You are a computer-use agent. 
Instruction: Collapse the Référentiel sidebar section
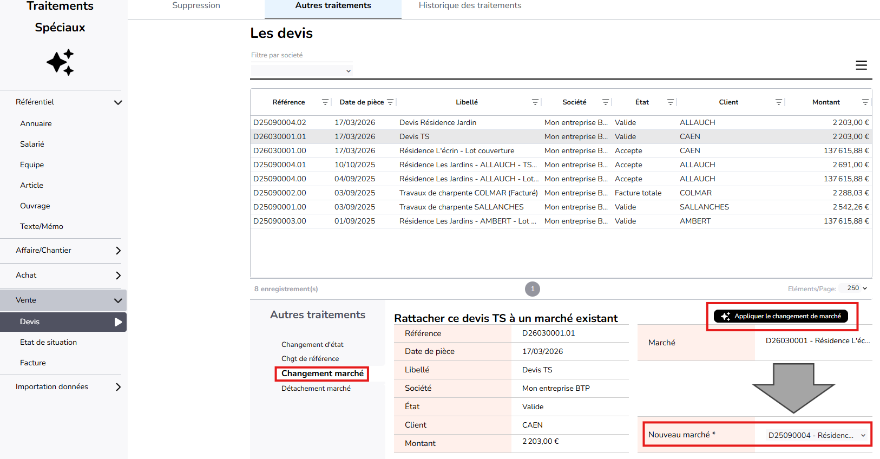point(117,102)
